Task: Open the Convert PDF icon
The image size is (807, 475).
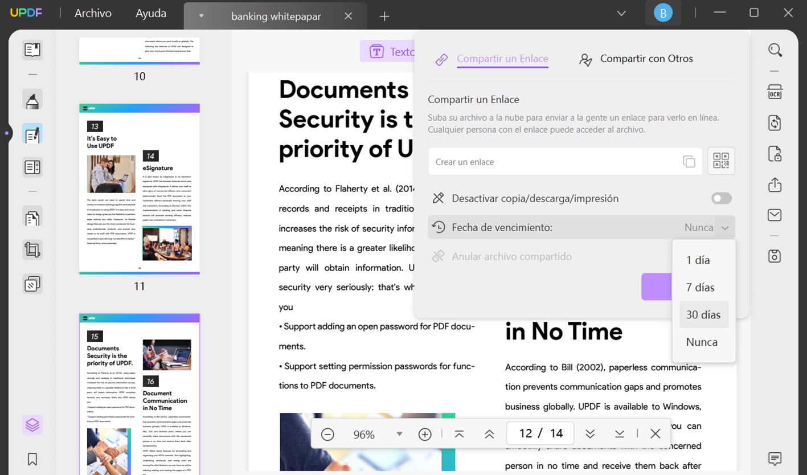Action: tap(775, 123)
